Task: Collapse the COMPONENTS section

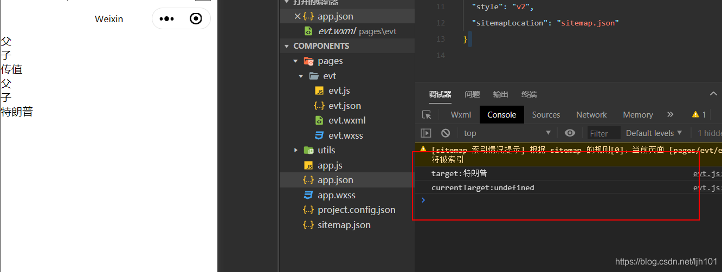Action: (x=287, y=46)
